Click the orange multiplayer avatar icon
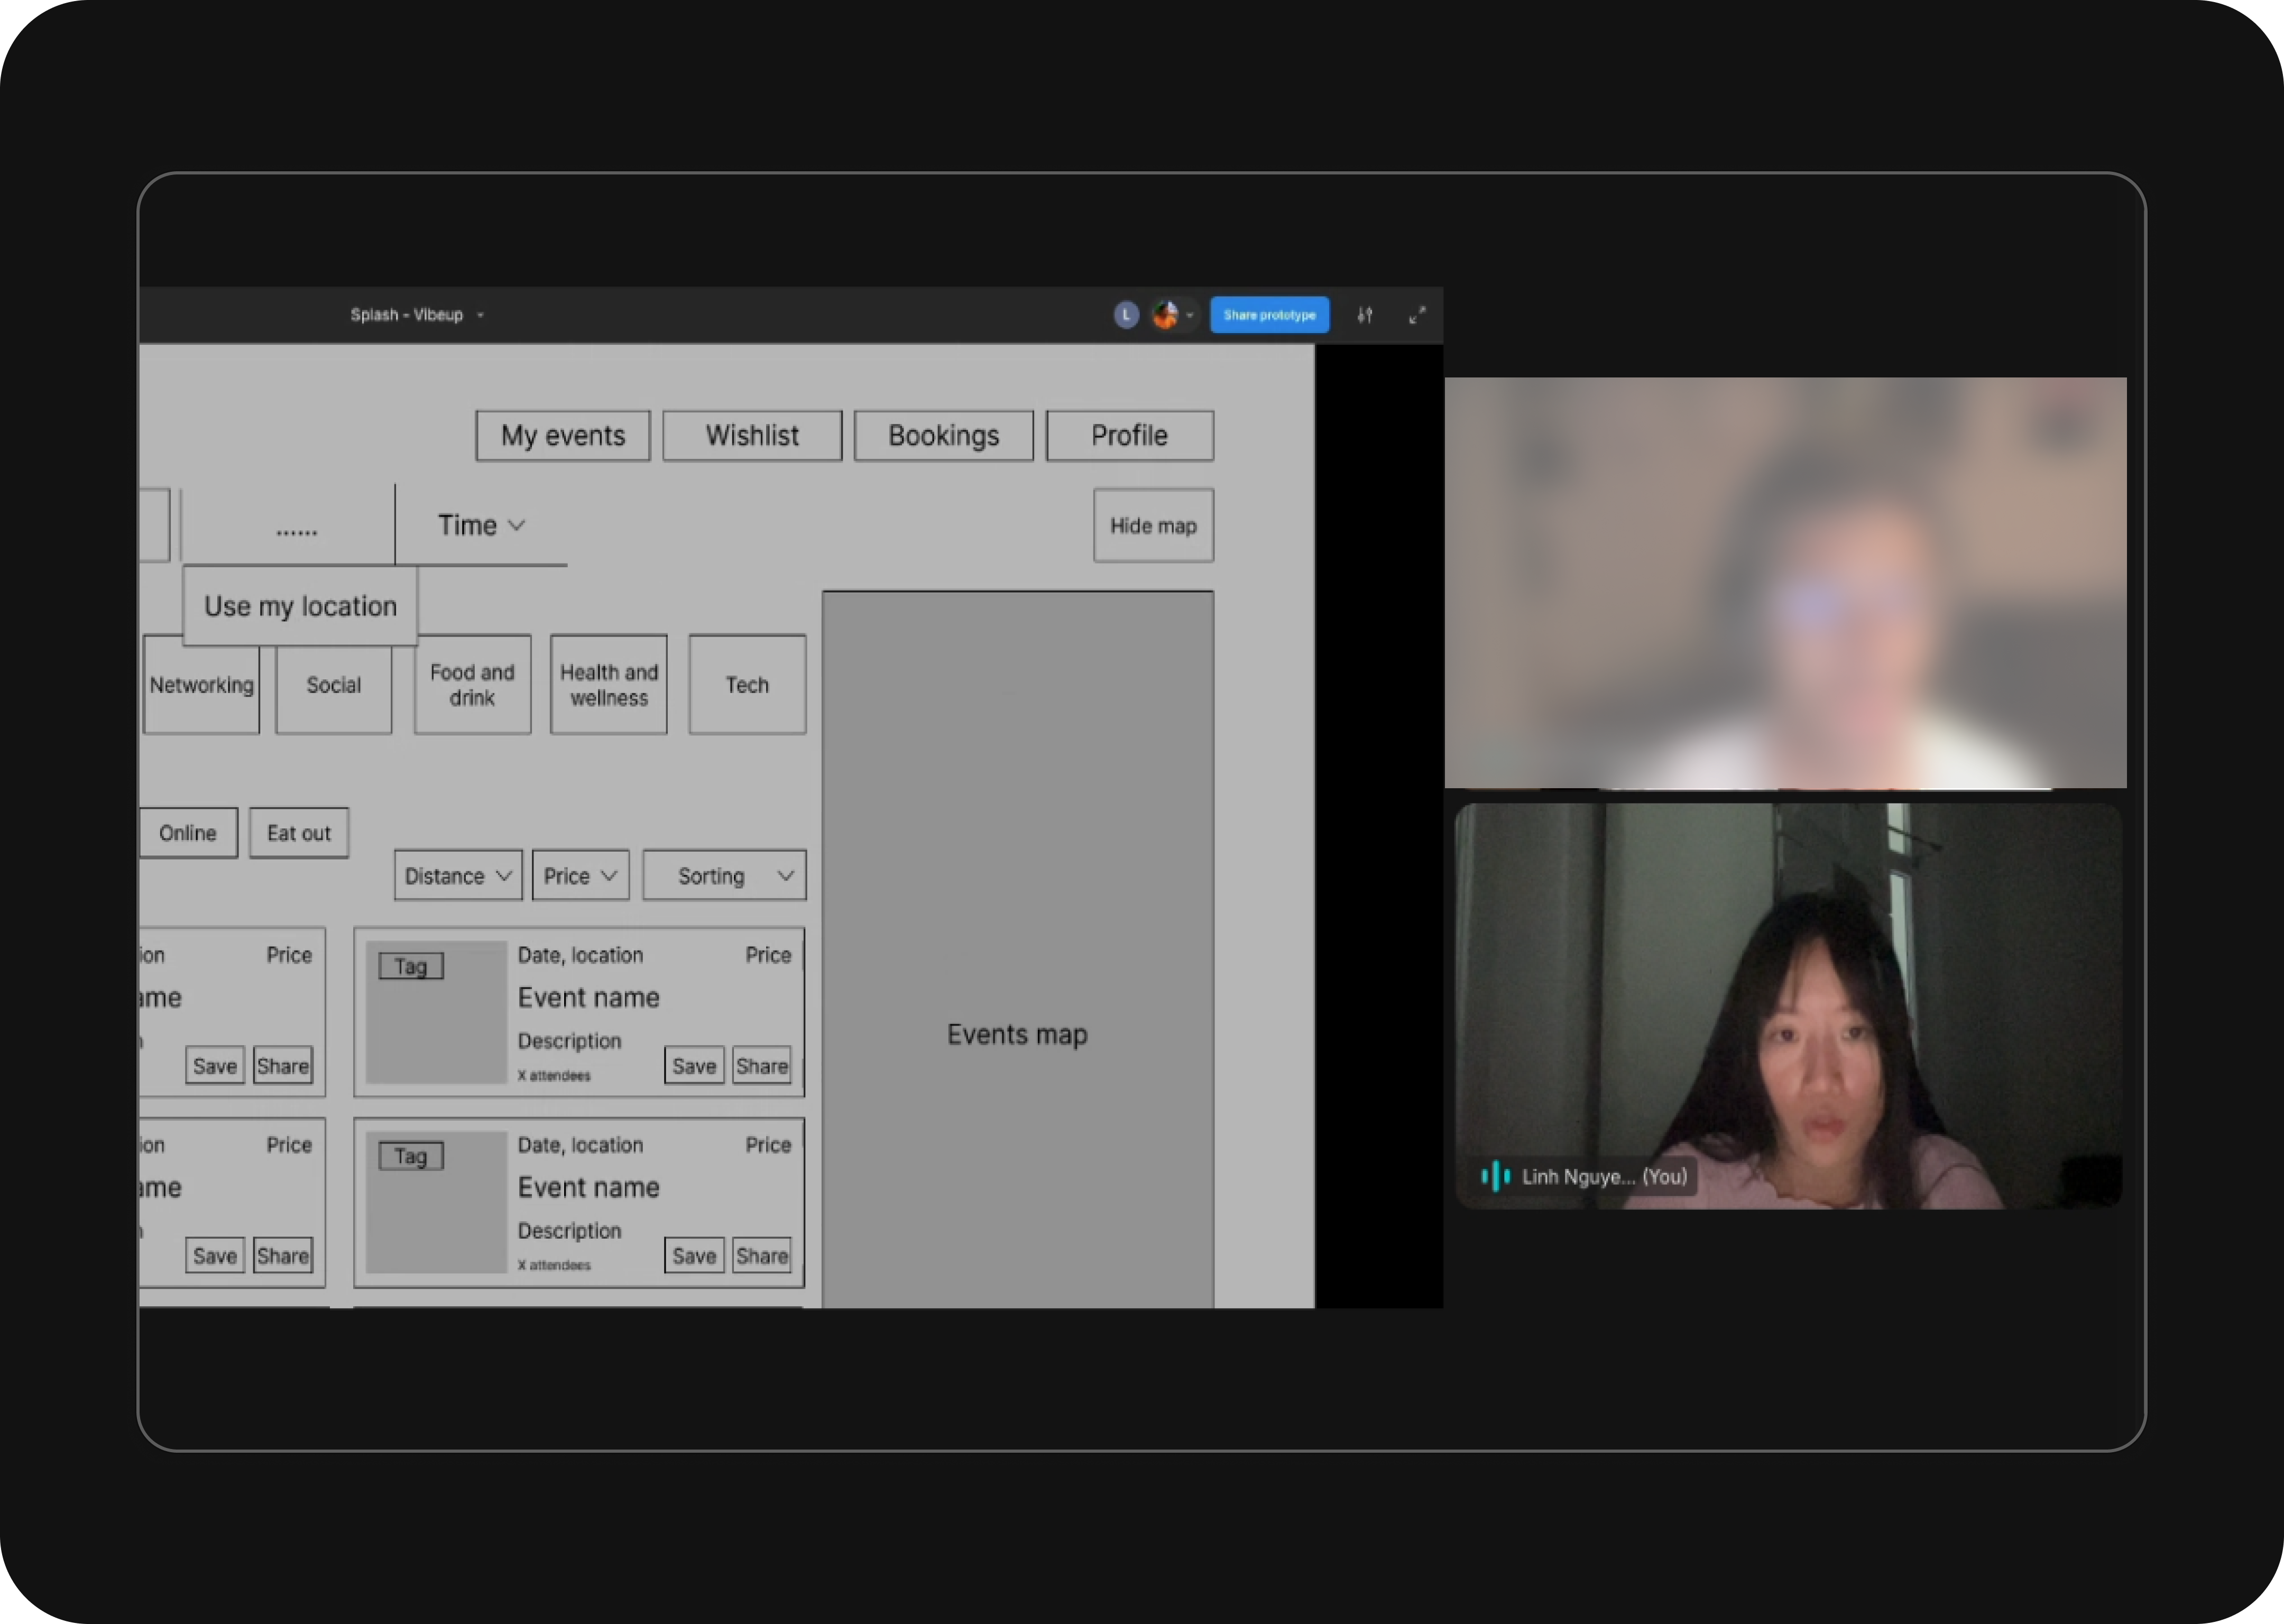The height and width of the screenshot is (1624, 2284). pos(1165,315)
